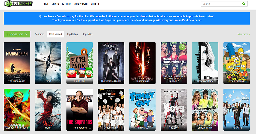This screenshot has width=256, height=134.
Task: Choose The Sopranos thumbnail
Action: point(79,109)
